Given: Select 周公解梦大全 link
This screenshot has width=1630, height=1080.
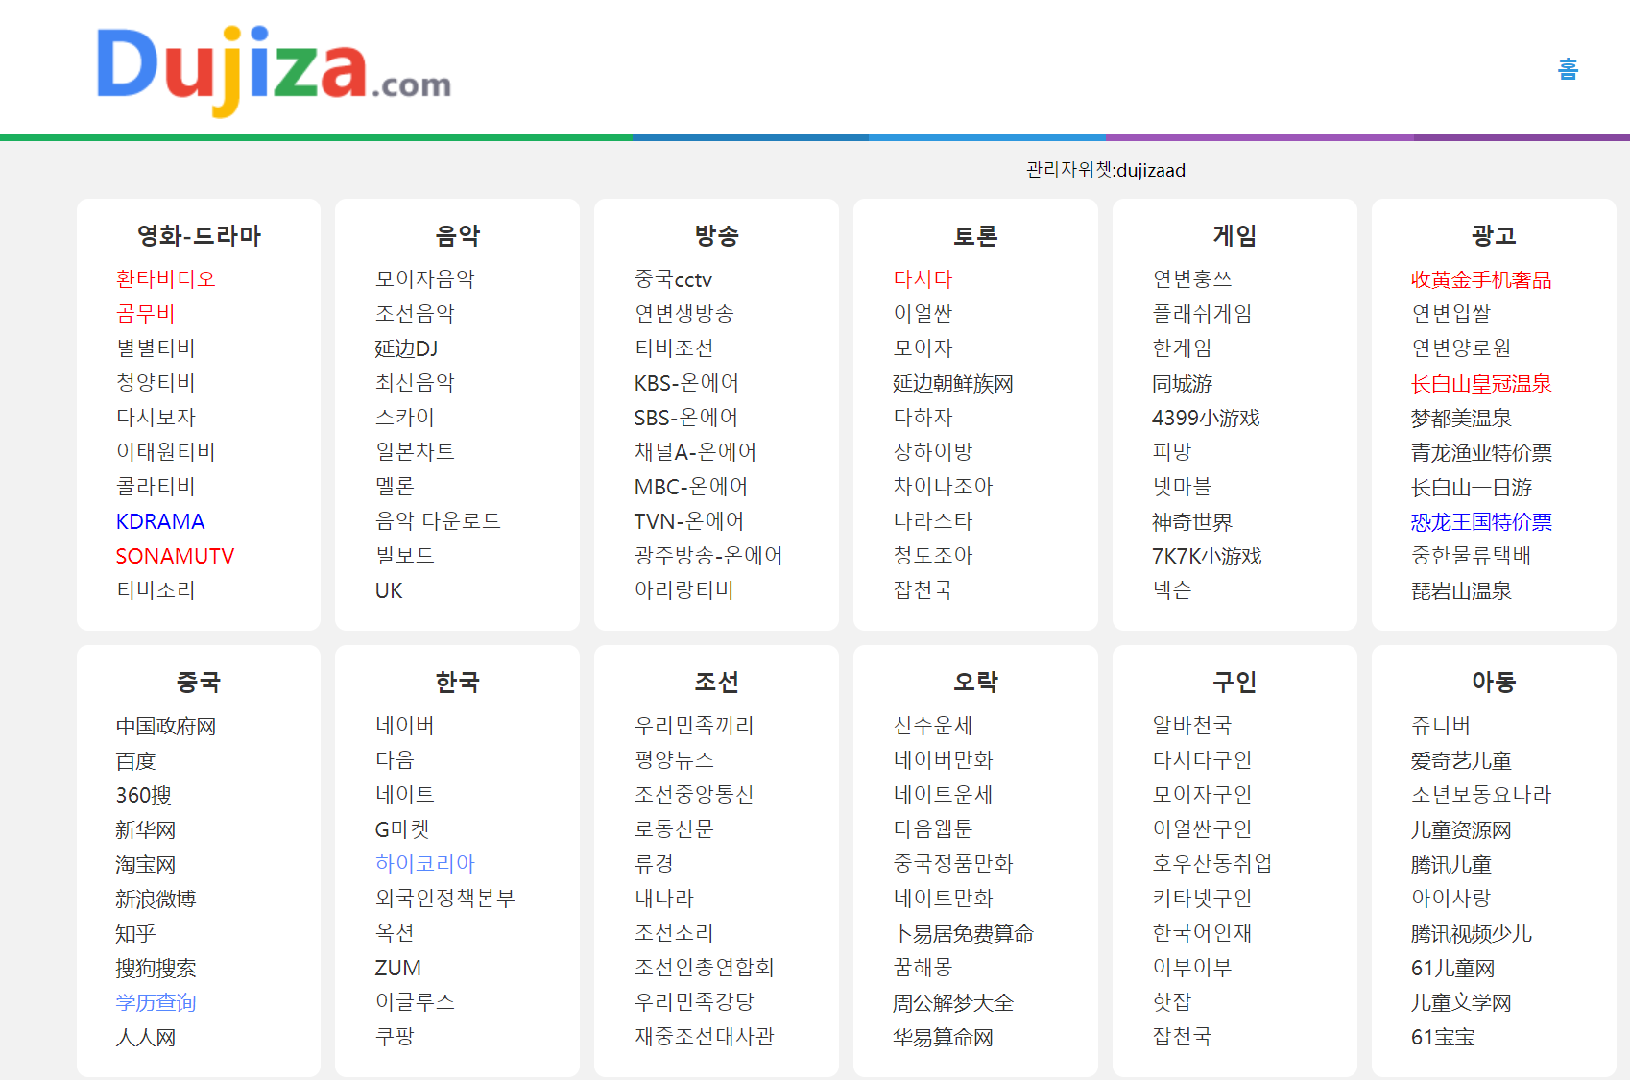Looking at the screenshot, I should pyautogui.click(x=953, y=1002).
